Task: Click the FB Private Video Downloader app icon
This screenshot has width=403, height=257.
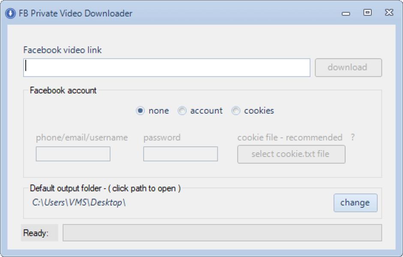Action: click(10, 13)
